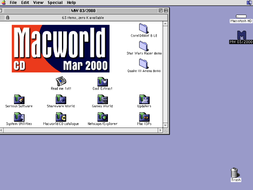Click the "System Utilities" label text
The height and width of the screenshot is (190, 253).
pyautogui.click(x=19, y=124)
